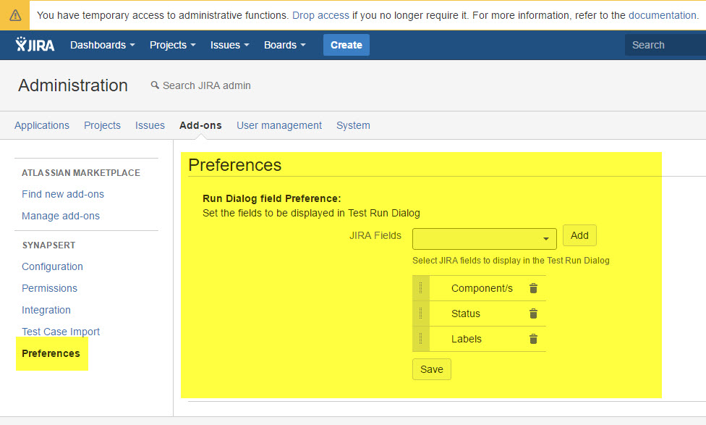Click the drag handle beside Status
The height and width of the screenshot is (425, 706).
(x=420, y=314)
